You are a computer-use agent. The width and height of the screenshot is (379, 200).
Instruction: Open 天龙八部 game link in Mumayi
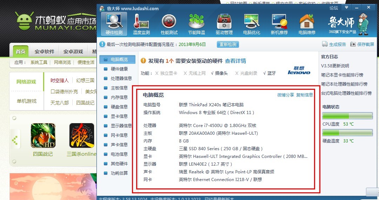click(59, 103)
